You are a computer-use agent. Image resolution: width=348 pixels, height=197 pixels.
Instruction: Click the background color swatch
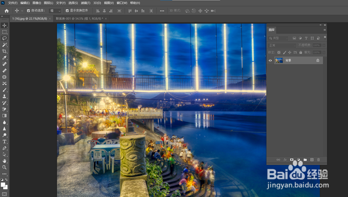coord(6,188)
